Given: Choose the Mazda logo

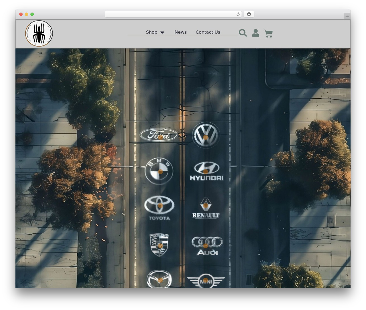Looking at the screenshot, I should coord(159,279).
